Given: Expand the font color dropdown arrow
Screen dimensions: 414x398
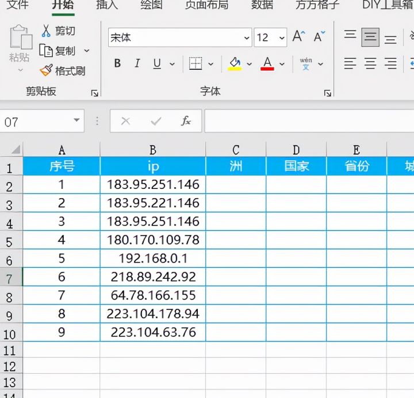Looking at the screenshot, I should pyautogui.click(x=282, y=64).
